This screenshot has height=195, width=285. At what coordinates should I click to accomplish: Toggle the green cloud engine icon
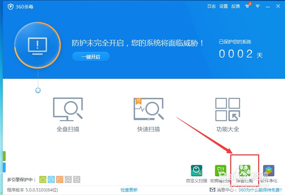tap(43, 179)
